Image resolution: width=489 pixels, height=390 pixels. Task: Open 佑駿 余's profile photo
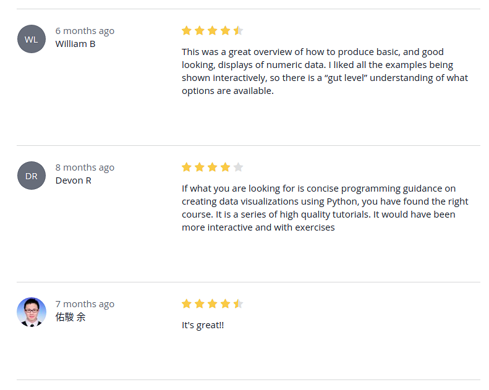32,312
